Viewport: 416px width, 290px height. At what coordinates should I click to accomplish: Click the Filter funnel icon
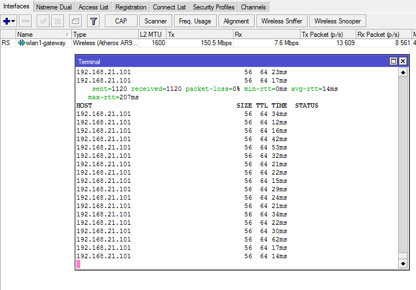click(93, 21)
